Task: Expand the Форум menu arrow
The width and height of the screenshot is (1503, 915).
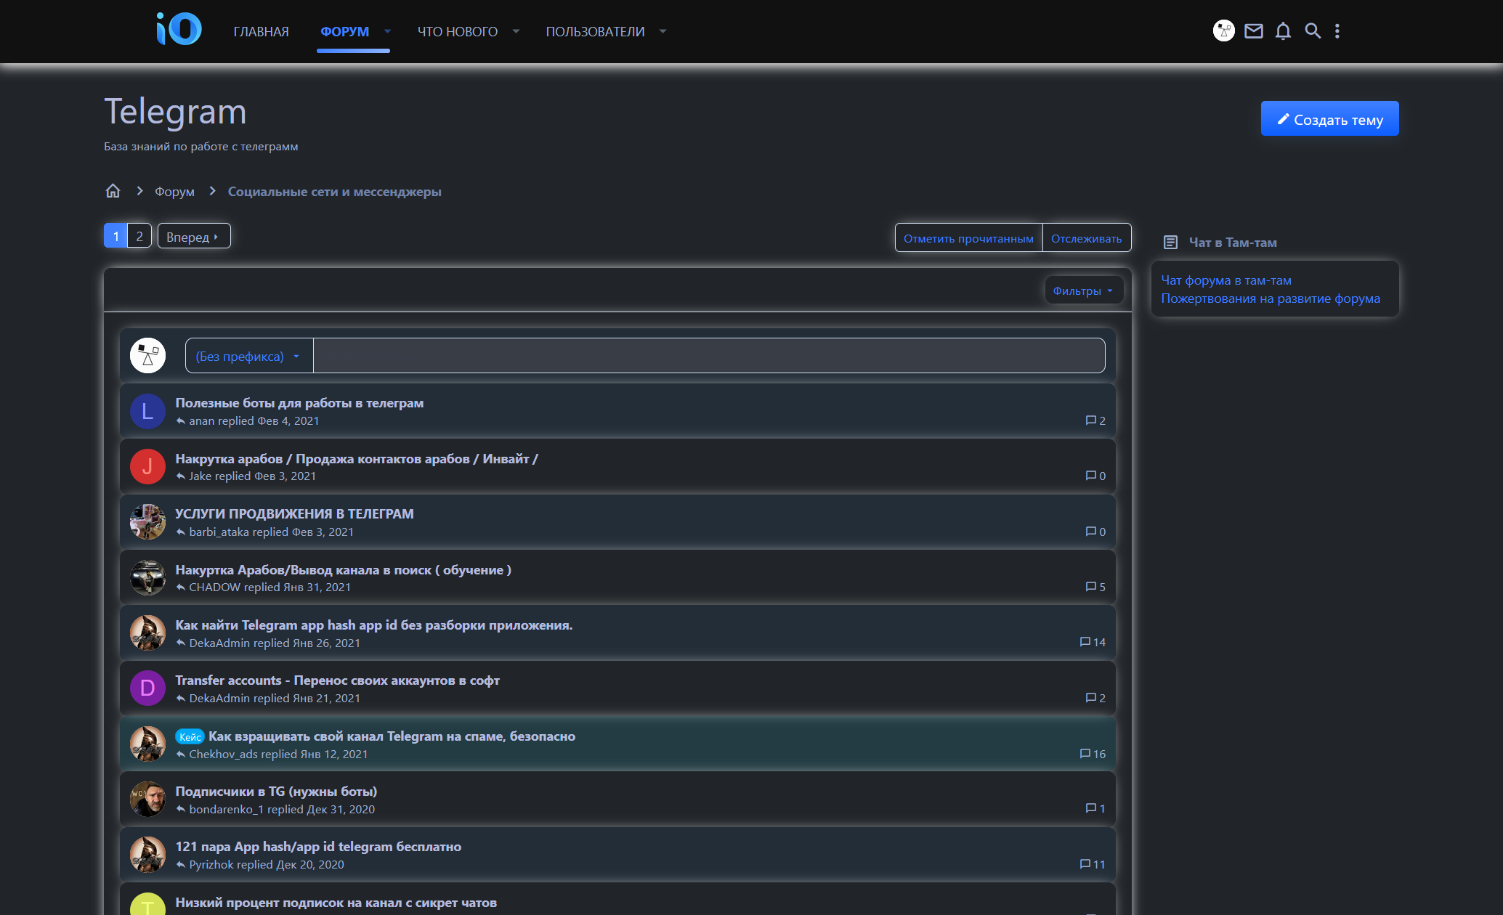Action: (387, 31)
